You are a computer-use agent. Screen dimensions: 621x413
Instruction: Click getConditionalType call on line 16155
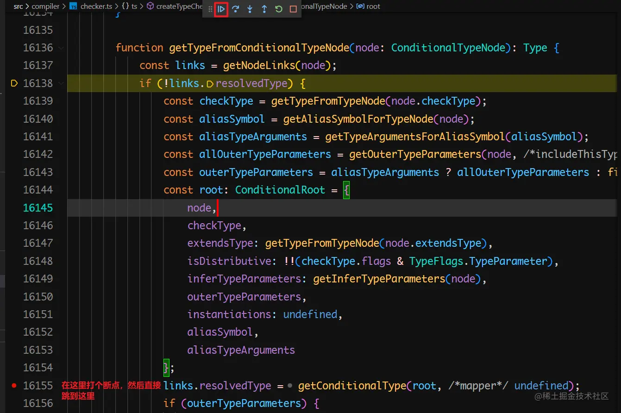pos(352,386)
